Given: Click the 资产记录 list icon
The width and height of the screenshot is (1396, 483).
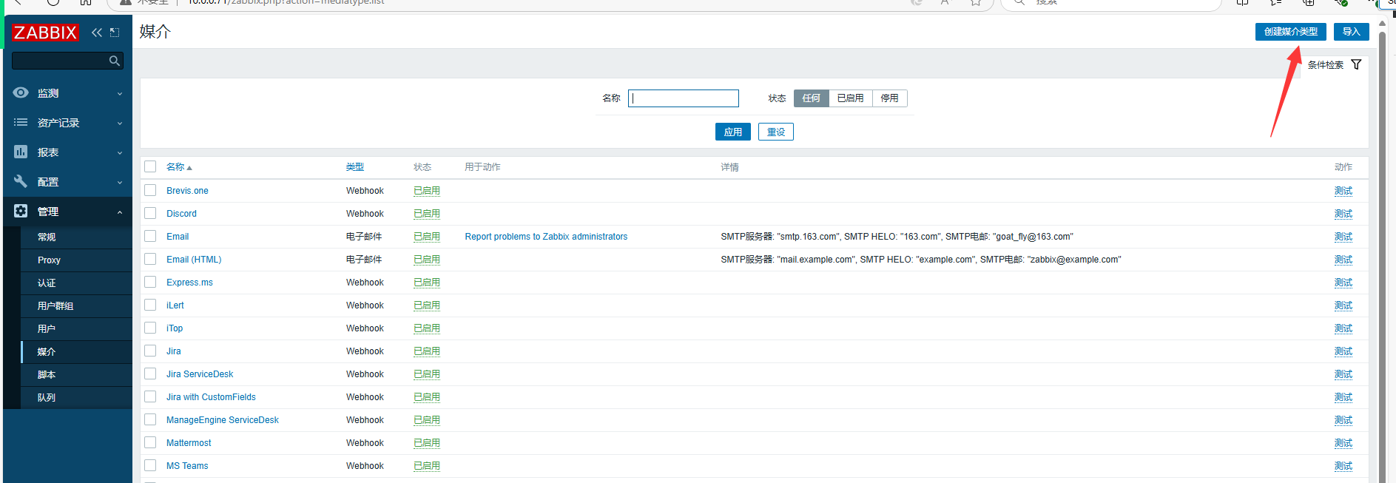Looking at the screenshot, I should pyautogui.click(x=21, y=122).
